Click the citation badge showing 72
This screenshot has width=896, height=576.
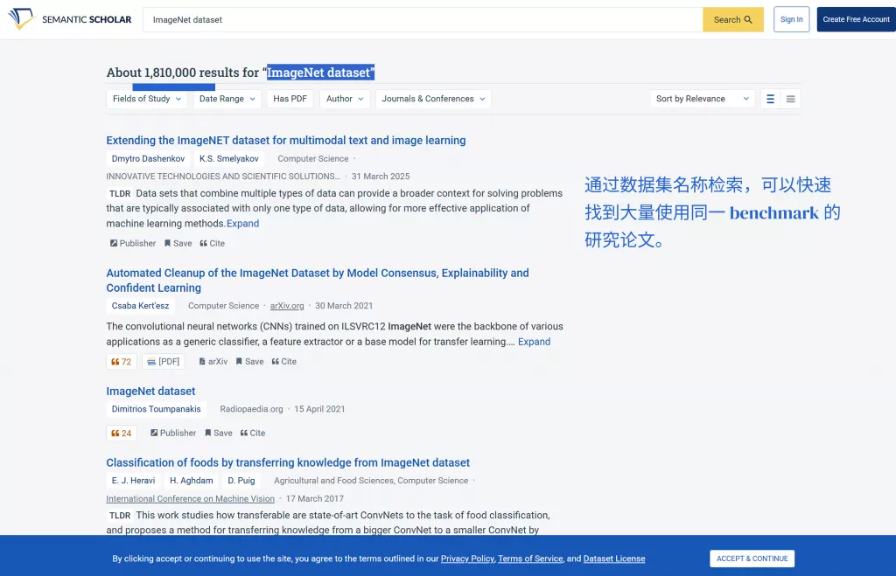pos(121,361)
